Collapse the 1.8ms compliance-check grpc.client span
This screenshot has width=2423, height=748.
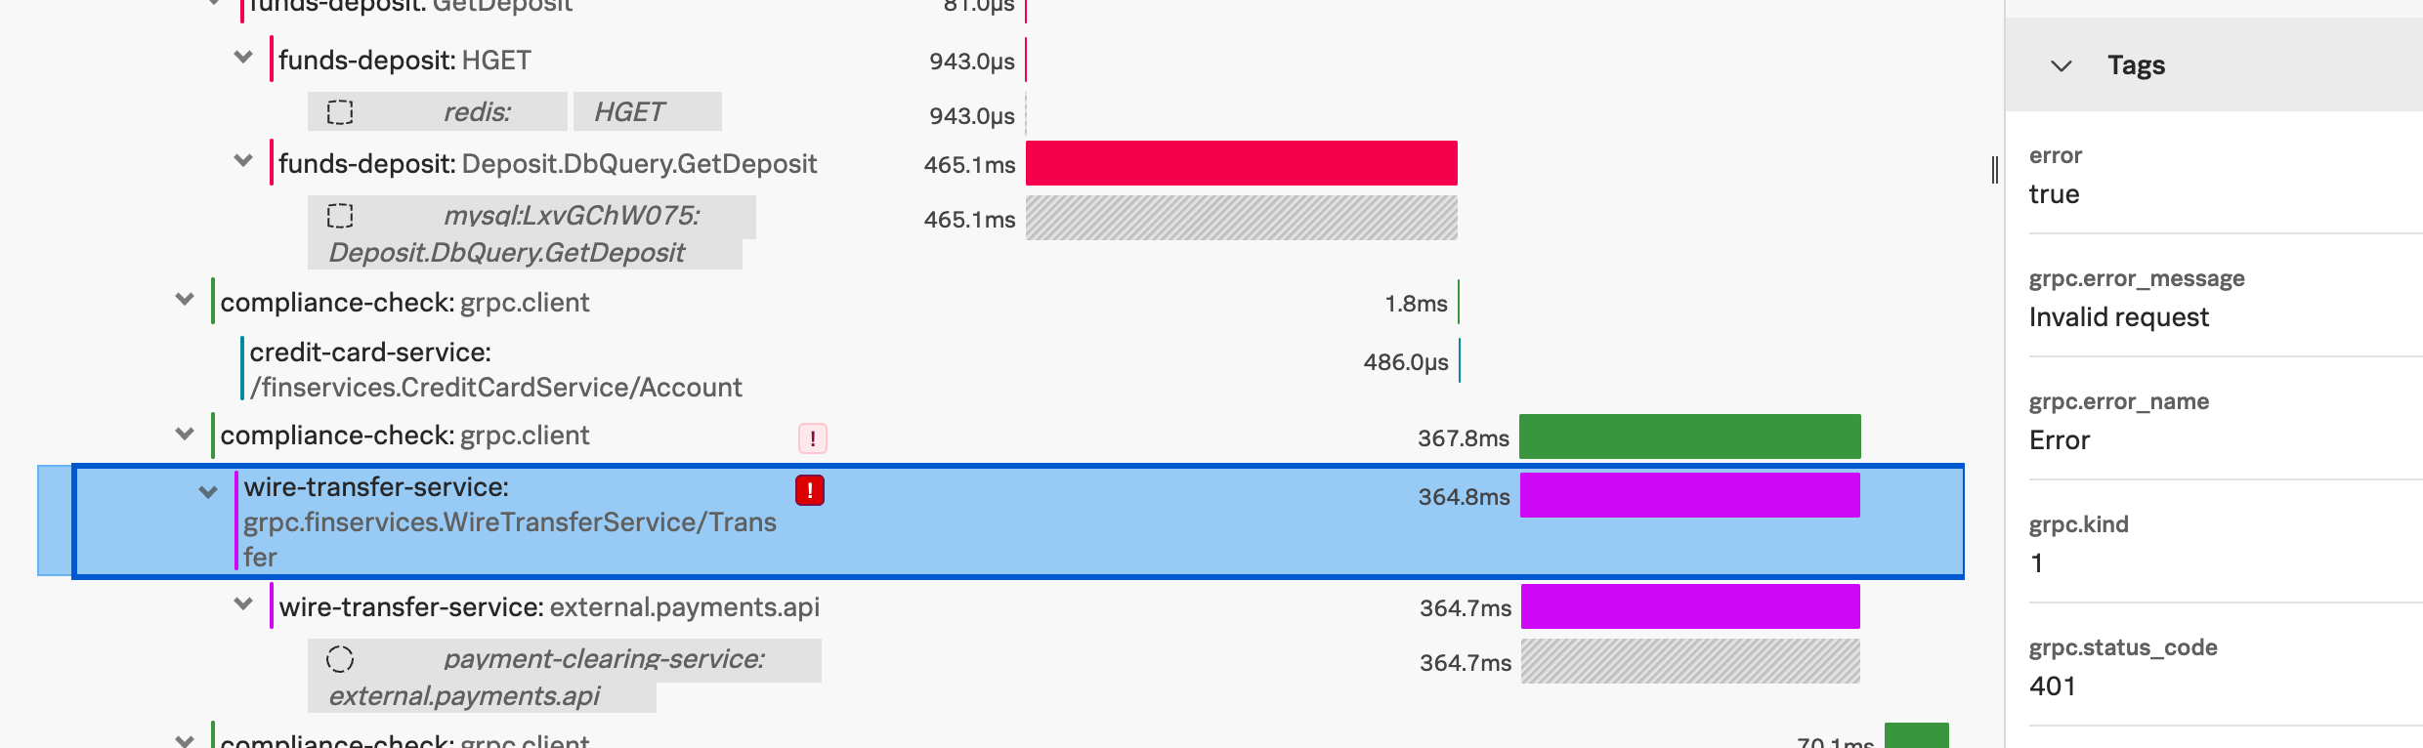point(185,300)
